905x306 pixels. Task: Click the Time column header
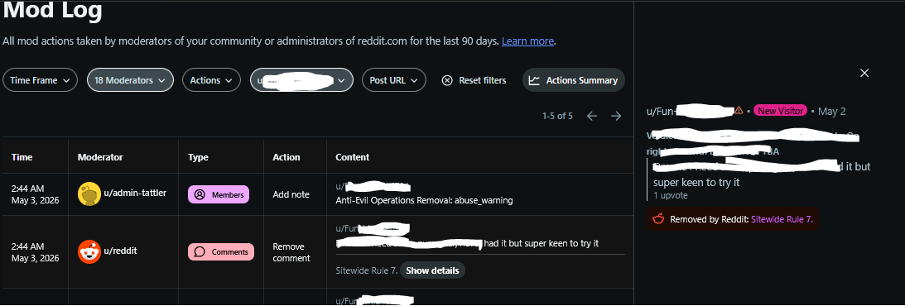(x=22, y=157)
